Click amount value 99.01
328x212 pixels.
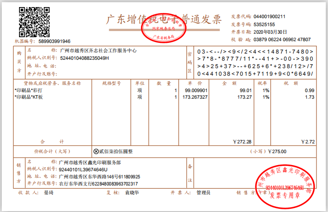click(246, 90)
